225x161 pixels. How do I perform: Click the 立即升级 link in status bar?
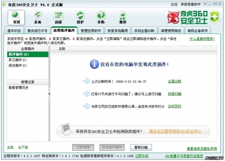tap(142, 156)
